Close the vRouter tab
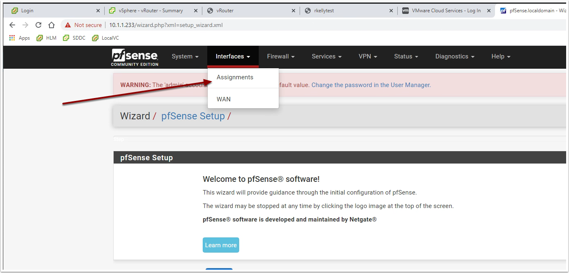569x273 pixels. click(x=293, y=11)
